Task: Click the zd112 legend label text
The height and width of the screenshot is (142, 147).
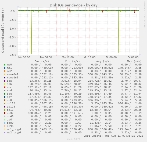Action: pyautogui.click(x=11, y=103)
